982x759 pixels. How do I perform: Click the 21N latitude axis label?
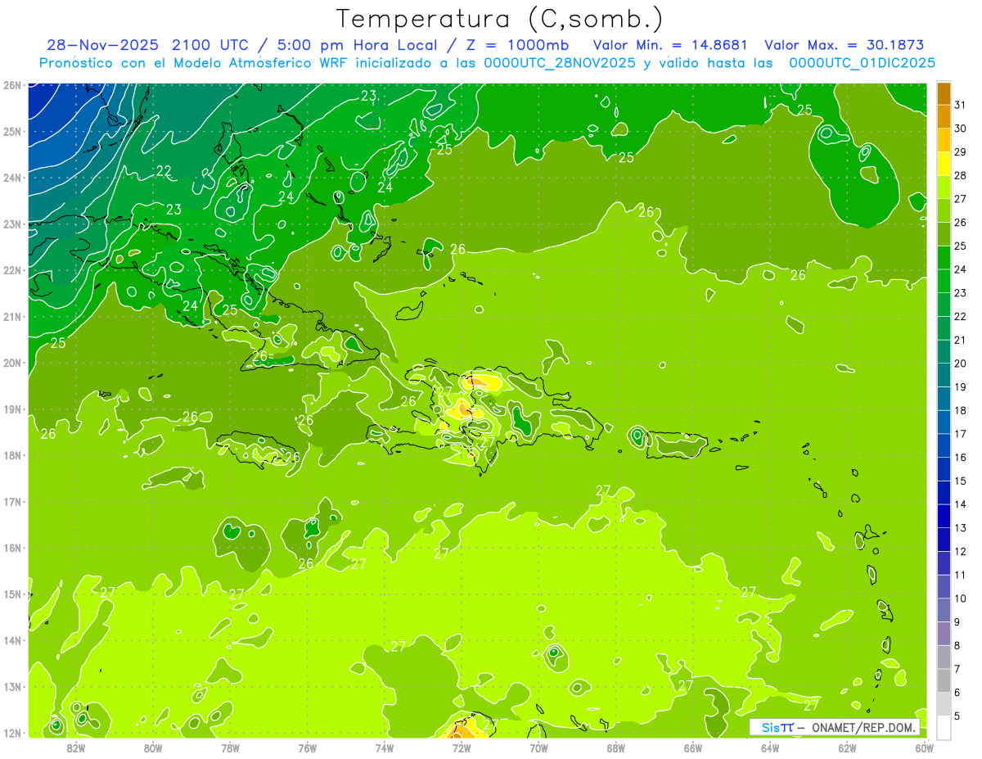(12, 316)
